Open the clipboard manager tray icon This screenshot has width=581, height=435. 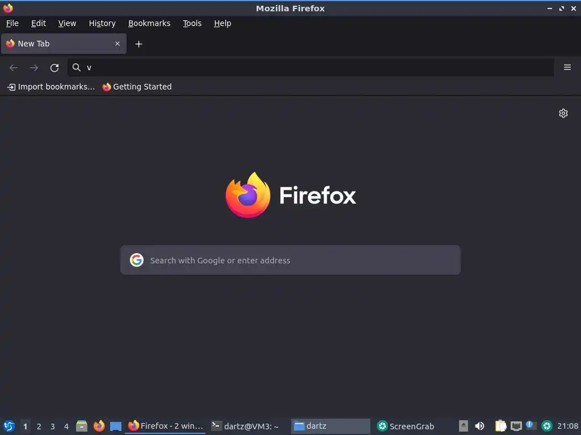[500, 426]
